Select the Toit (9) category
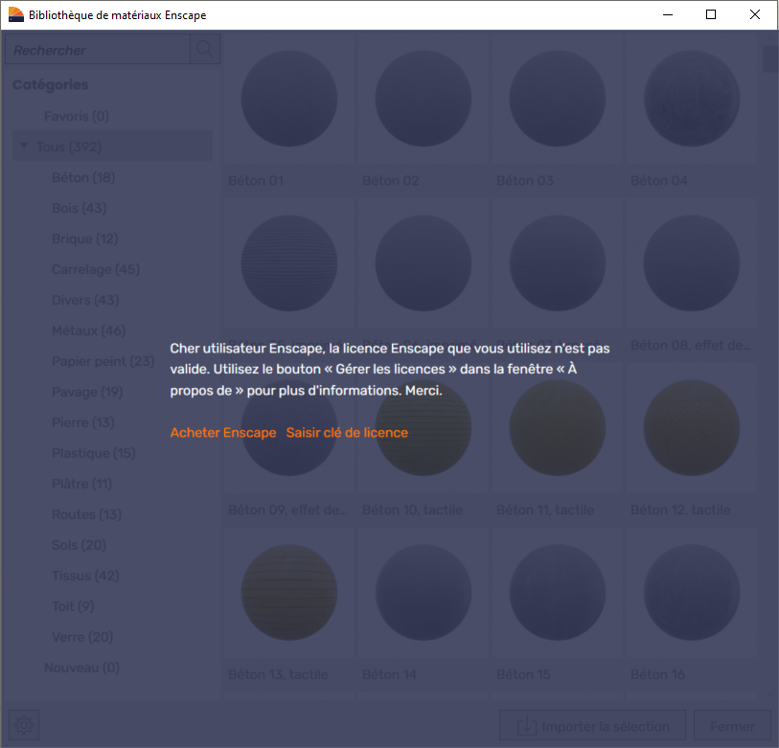The image size is (779, 748). 73,606
